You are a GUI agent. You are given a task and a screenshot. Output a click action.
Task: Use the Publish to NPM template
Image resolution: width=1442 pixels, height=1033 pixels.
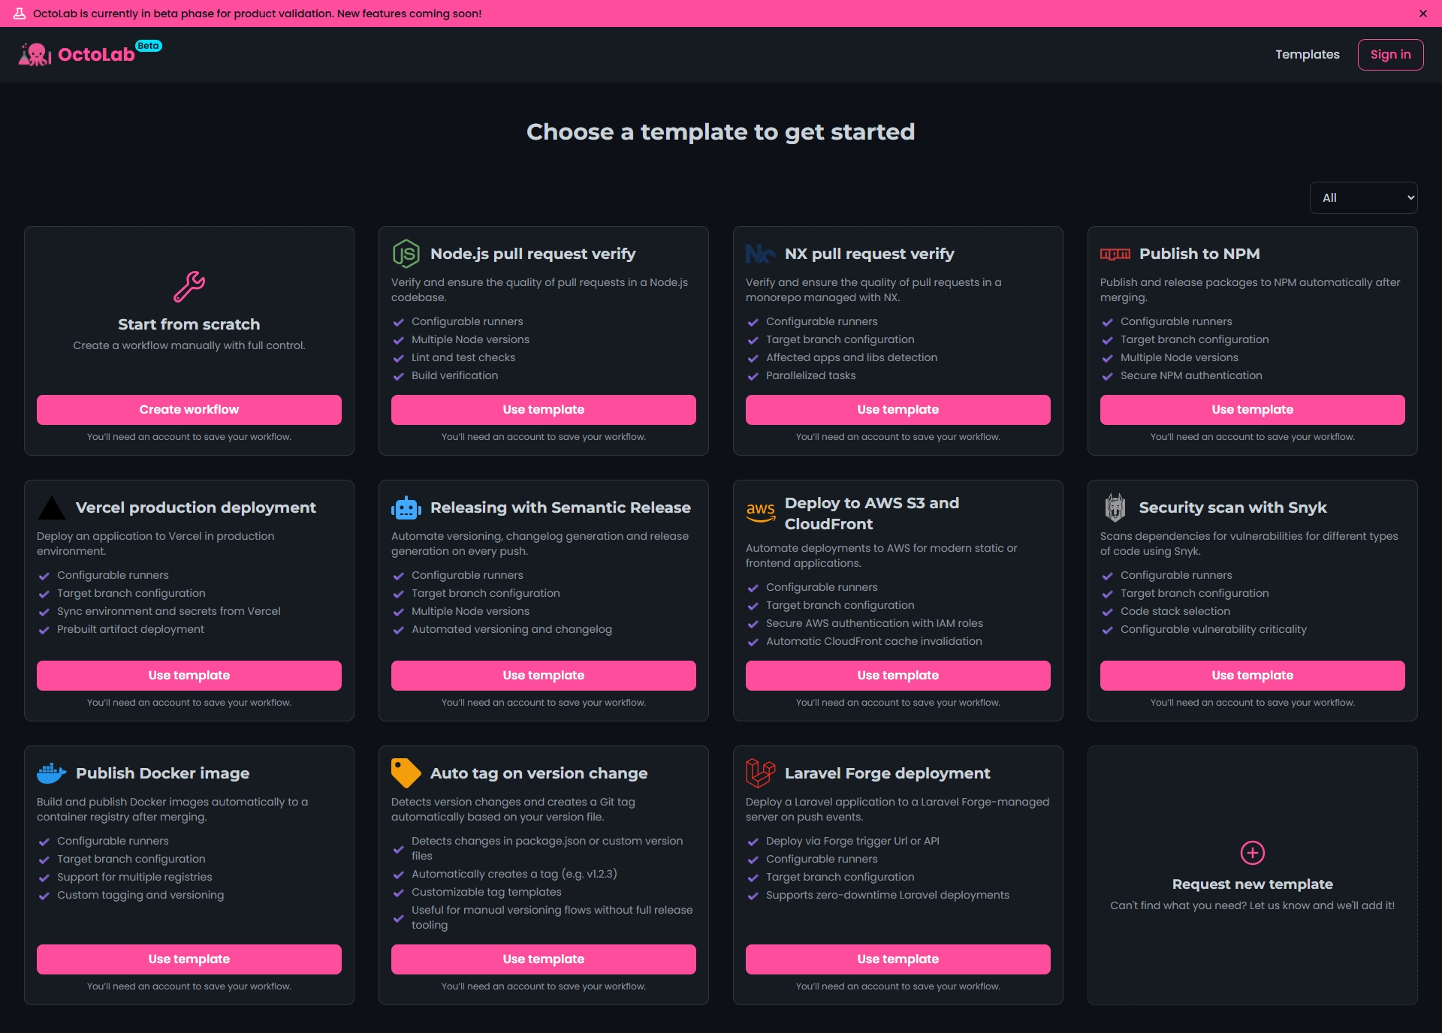[x=1252, y=410]
